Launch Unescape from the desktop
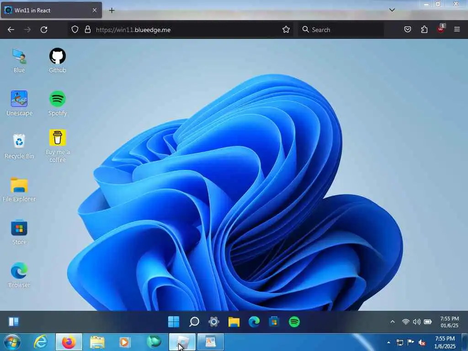 [x=19, y=104]
